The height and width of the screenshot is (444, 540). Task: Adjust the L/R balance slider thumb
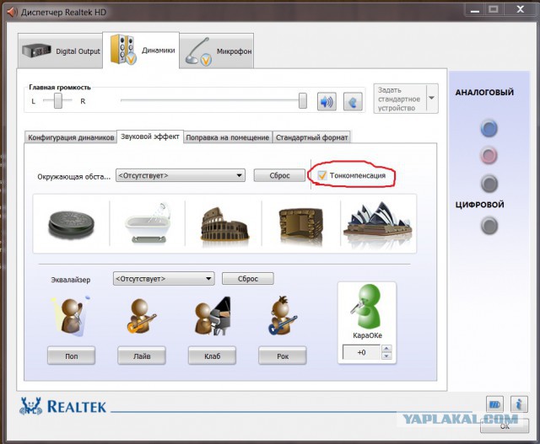click(58, 100)
